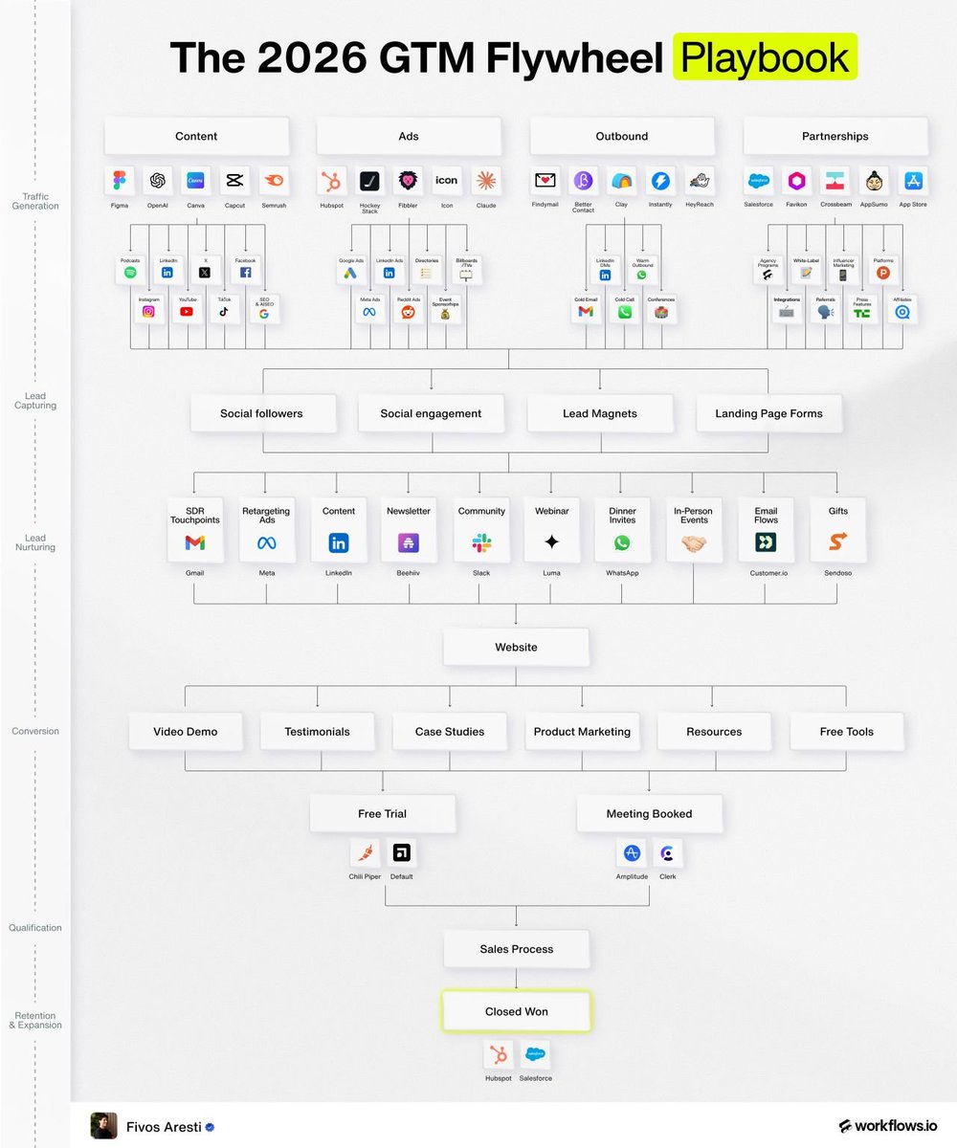The image size is (957, 1148).
Task: Select the YouTube channel icon
Action: [x=187, y=312]
